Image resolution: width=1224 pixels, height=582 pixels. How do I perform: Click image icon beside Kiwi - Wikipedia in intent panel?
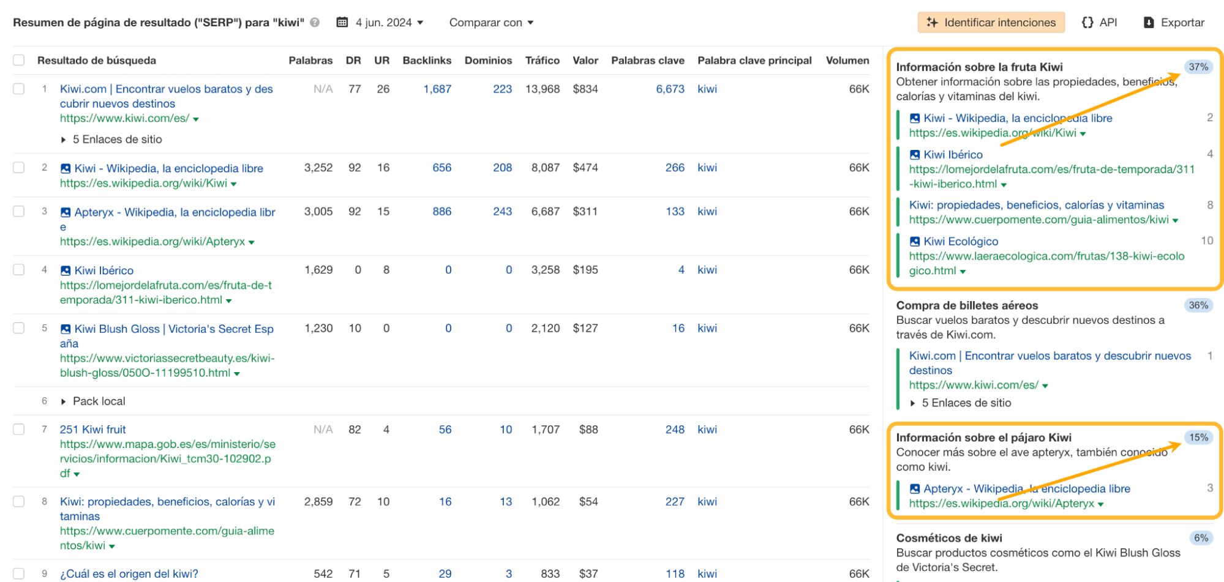pyautogui.click(x=915, y=118)
